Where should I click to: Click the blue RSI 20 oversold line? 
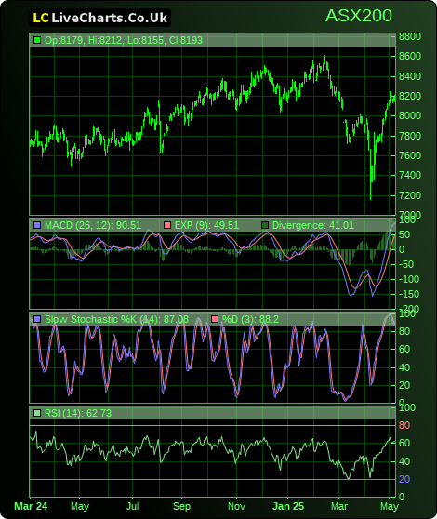pyautogui.click(x=212, y=479)
